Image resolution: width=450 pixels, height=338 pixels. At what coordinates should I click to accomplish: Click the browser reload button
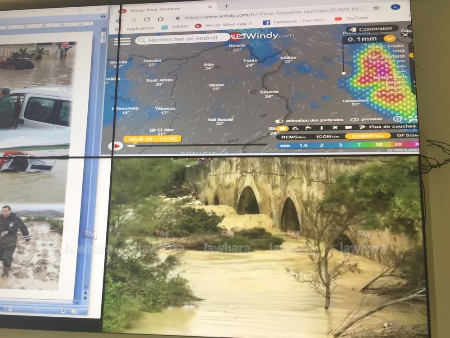point(147,19)
